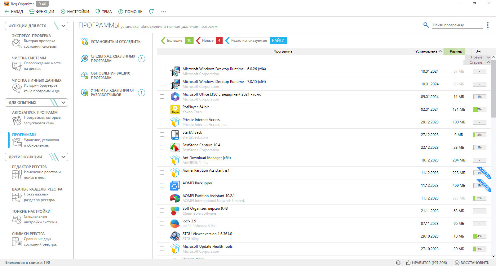Open 'Следы уже удаленных программ'
The image size is (496, 266).
pyautogui.click(x=113, y=58)
